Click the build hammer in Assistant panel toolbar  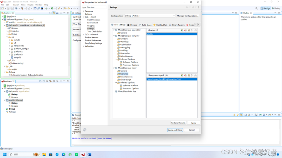coord(50,81)
